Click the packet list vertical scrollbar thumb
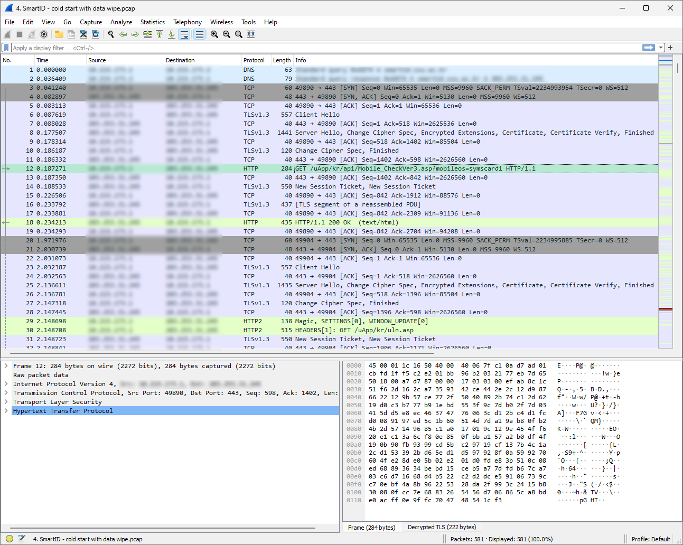Image resolution: width=683 pixels, height=545 pixels. pyautogui.click(x=678, y=68)
